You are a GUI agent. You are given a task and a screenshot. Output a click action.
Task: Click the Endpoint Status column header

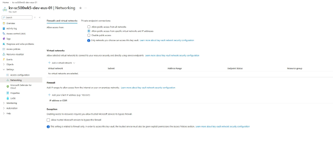point(235,69)
